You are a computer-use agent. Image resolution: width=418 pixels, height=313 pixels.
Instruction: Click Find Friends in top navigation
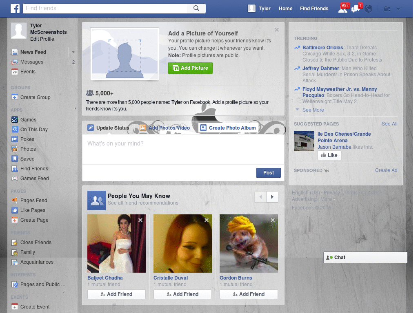314,9
